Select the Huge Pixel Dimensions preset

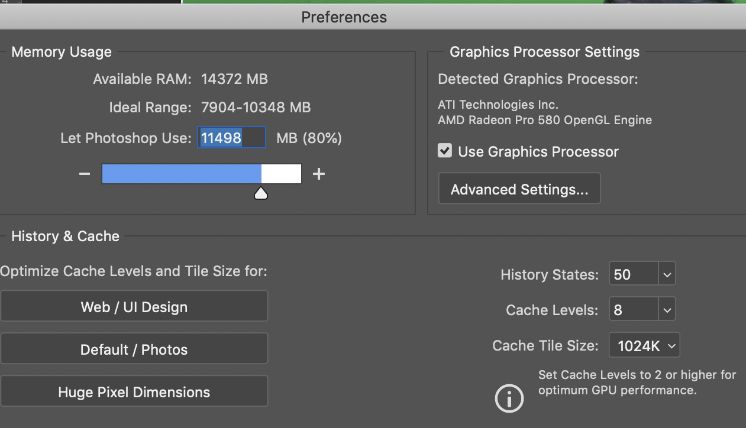(x=134, y=391)
